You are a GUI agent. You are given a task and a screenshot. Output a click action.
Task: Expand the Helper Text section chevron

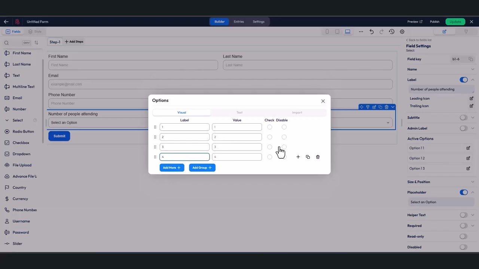[x=473, y=215]
